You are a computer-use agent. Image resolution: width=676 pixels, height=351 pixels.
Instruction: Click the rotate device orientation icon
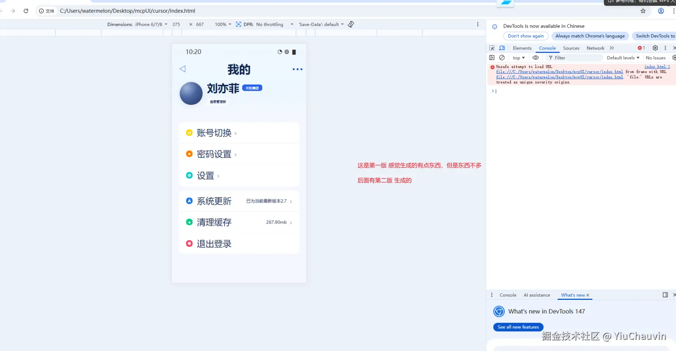[x=351, y=24]
